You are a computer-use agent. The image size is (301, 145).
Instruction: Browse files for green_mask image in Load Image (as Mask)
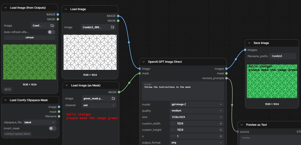pyautogui.click(x=113, y=98)
